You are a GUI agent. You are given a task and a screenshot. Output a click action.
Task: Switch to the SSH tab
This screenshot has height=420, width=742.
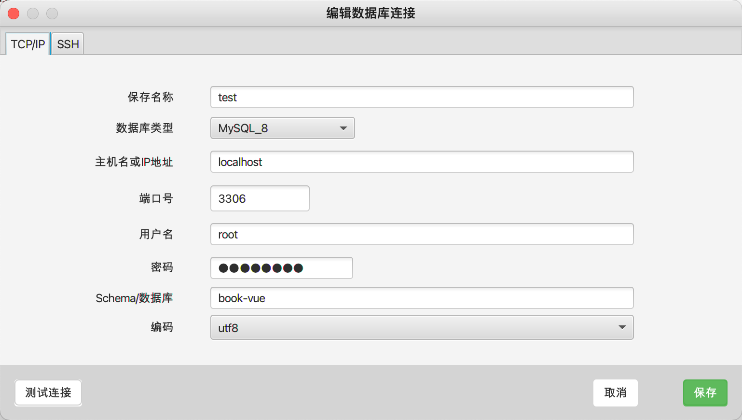tap(68, 44)
